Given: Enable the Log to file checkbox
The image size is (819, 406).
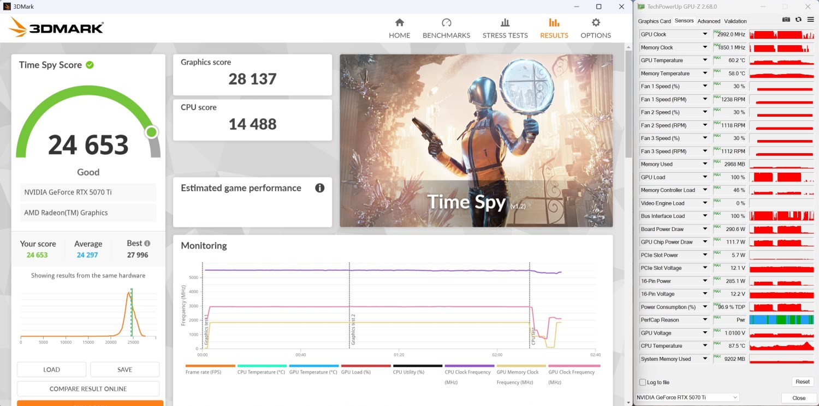Looking at the screenshot, I should tap(643, 382).
